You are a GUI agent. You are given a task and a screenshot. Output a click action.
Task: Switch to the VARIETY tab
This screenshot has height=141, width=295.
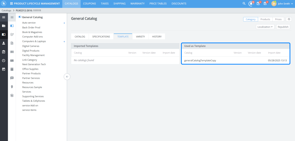(x=140, y=36)
